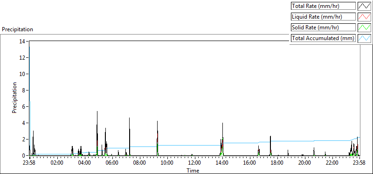Select the Total Accumulated (mm) legend label
The height and width of the screenshot is (174, 373).
point(323,38)
